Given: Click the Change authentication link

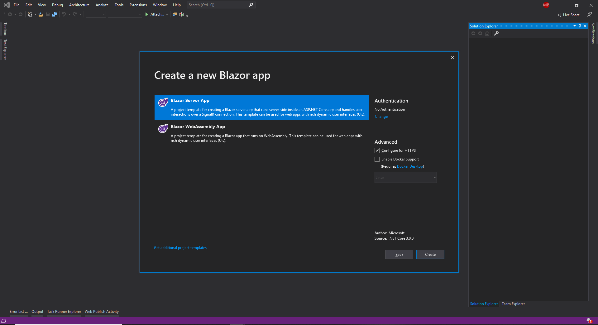Looking at the screenshot, I should 381,117.
